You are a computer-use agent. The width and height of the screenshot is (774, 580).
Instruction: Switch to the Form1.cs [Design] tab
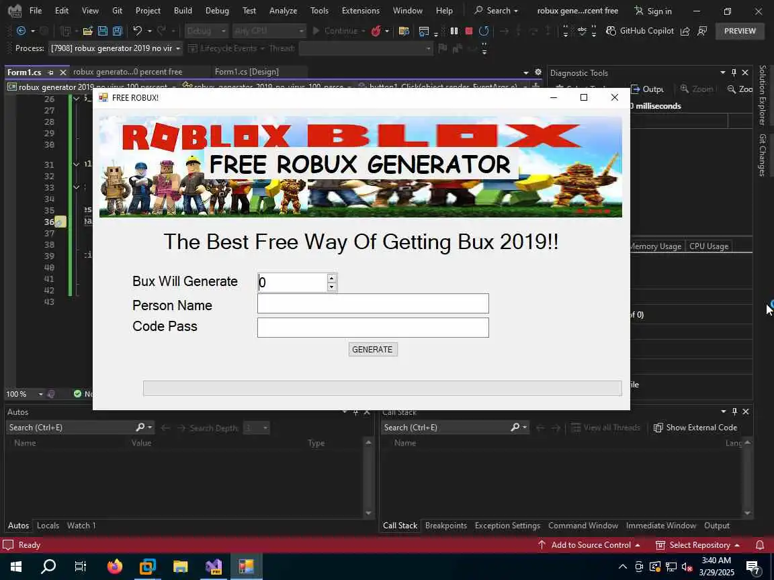pyautogui.click(x=247, y=72)
